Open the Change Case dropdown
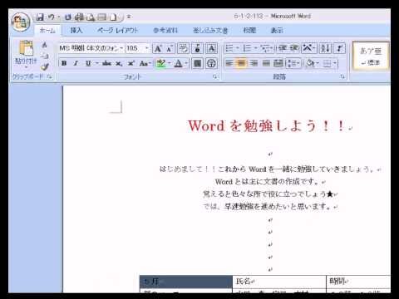This screenshot has height=299, width=399. tap(145, 63)
